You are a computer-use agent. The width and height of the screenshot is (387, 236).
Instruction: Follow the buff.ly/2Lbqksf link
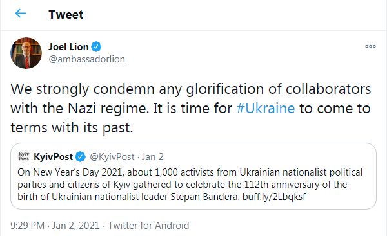pyautogui.click(x=274, y=197)
